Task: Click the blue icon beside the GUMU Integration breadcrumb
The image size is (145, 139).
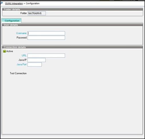Action: [x=1, y=3]
